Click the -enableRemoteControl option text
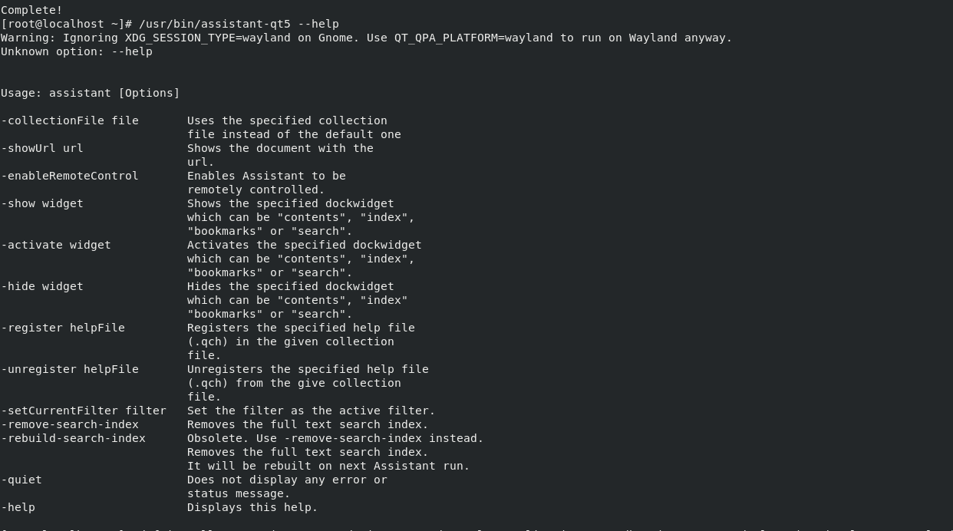953x531 pixels. (70, 176)
